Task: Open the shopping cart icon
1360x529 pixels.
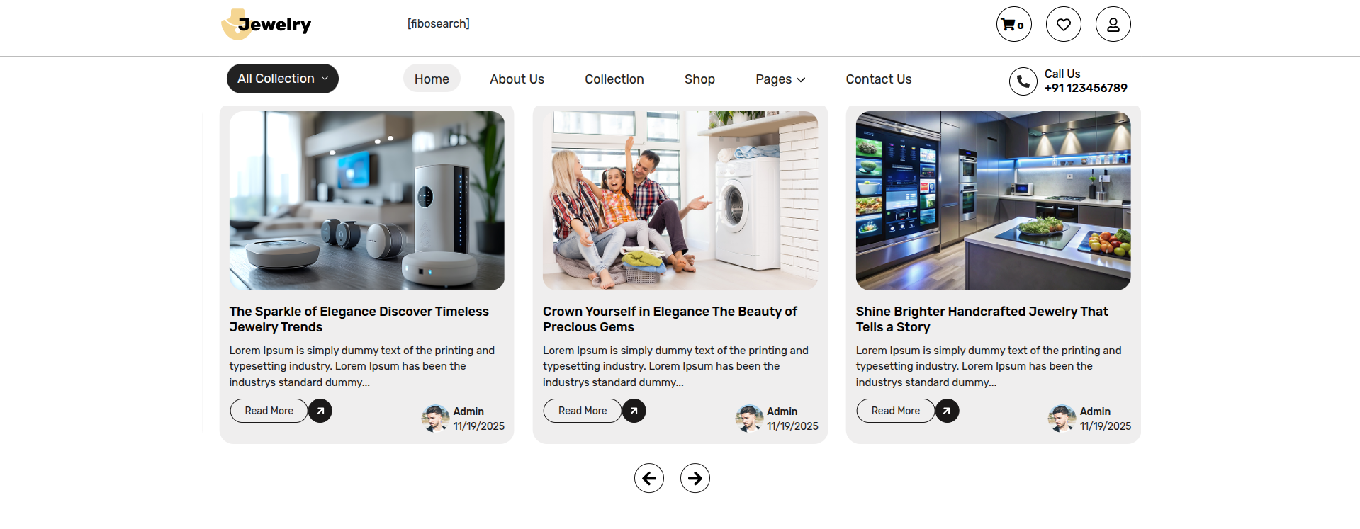Action: point(1013,25)
